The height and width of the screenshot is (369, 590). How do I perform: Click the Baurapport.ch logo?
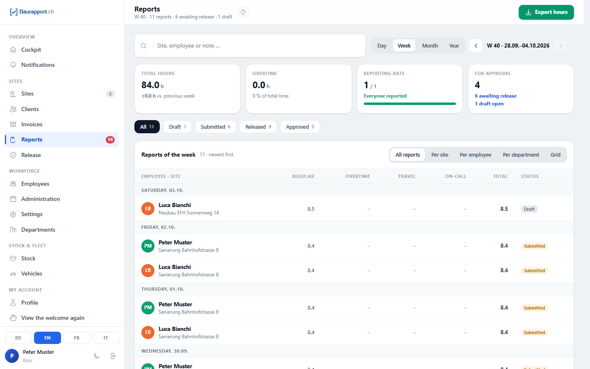coord(32,12)
